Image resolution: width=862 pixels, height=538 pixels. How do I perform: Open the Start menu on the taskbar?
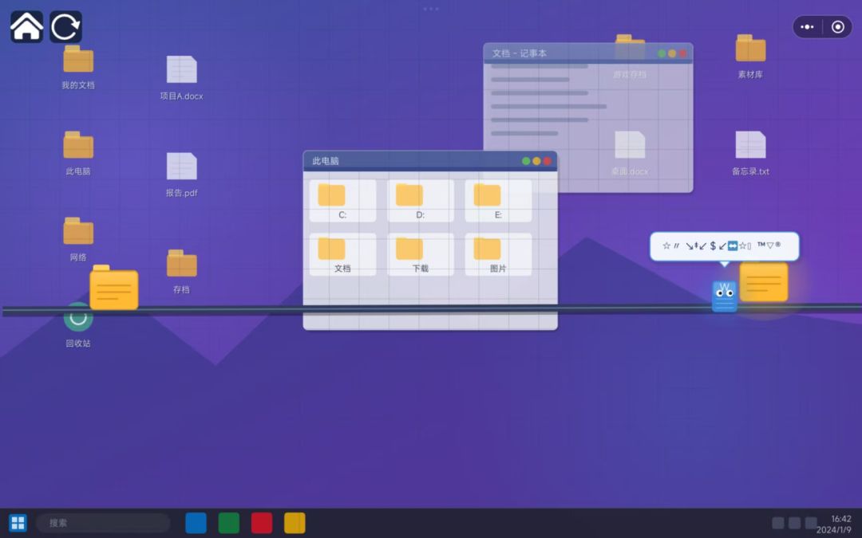tap(18, 523)
